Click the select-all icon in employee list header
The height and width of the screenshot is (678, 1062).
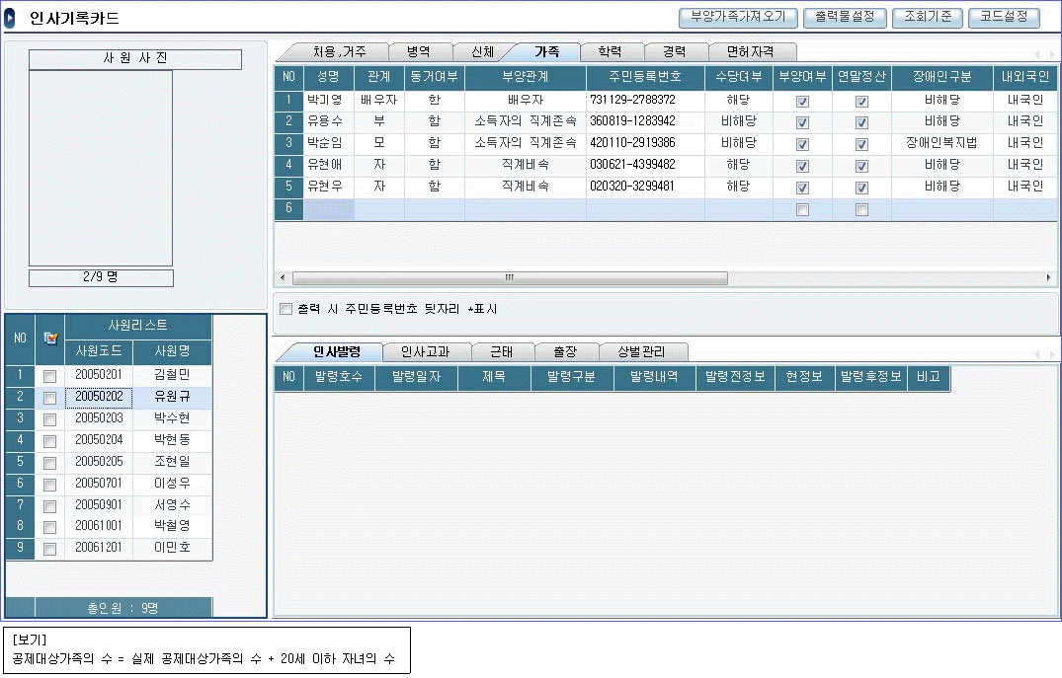click(x=50, y=338)
